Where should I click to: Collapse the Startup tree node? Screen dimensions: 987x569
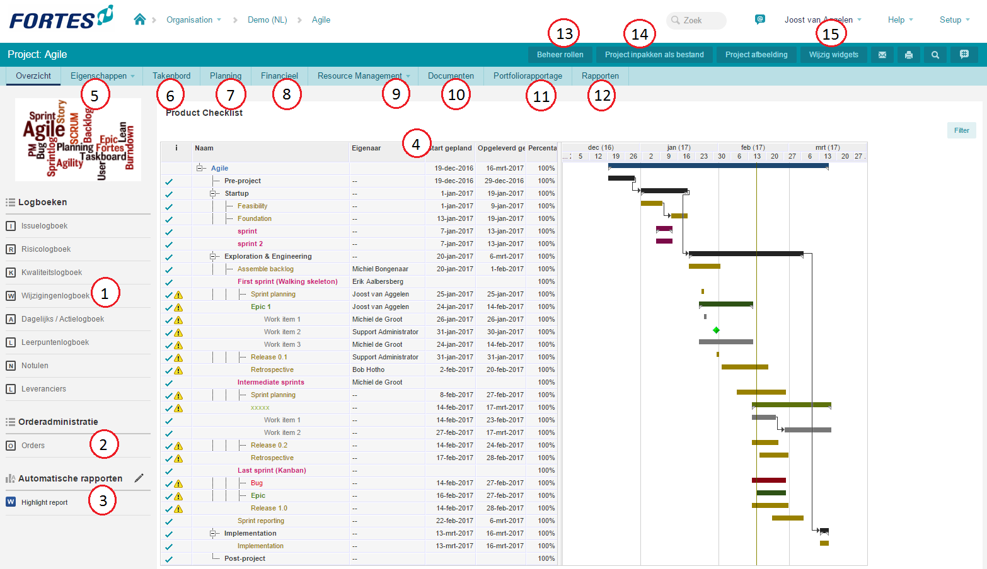pyautogui.click(x=213, y=193)
